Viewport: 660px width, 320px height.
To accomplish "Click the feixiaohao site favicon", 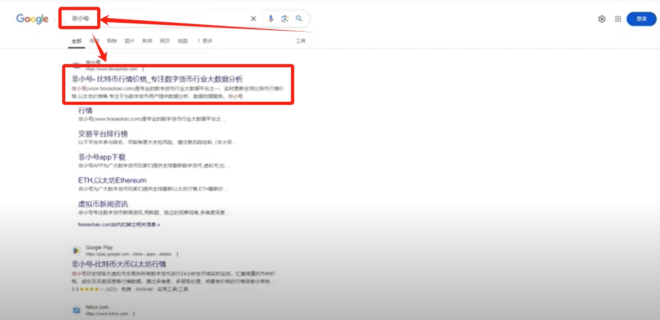I will pos(76,65).
